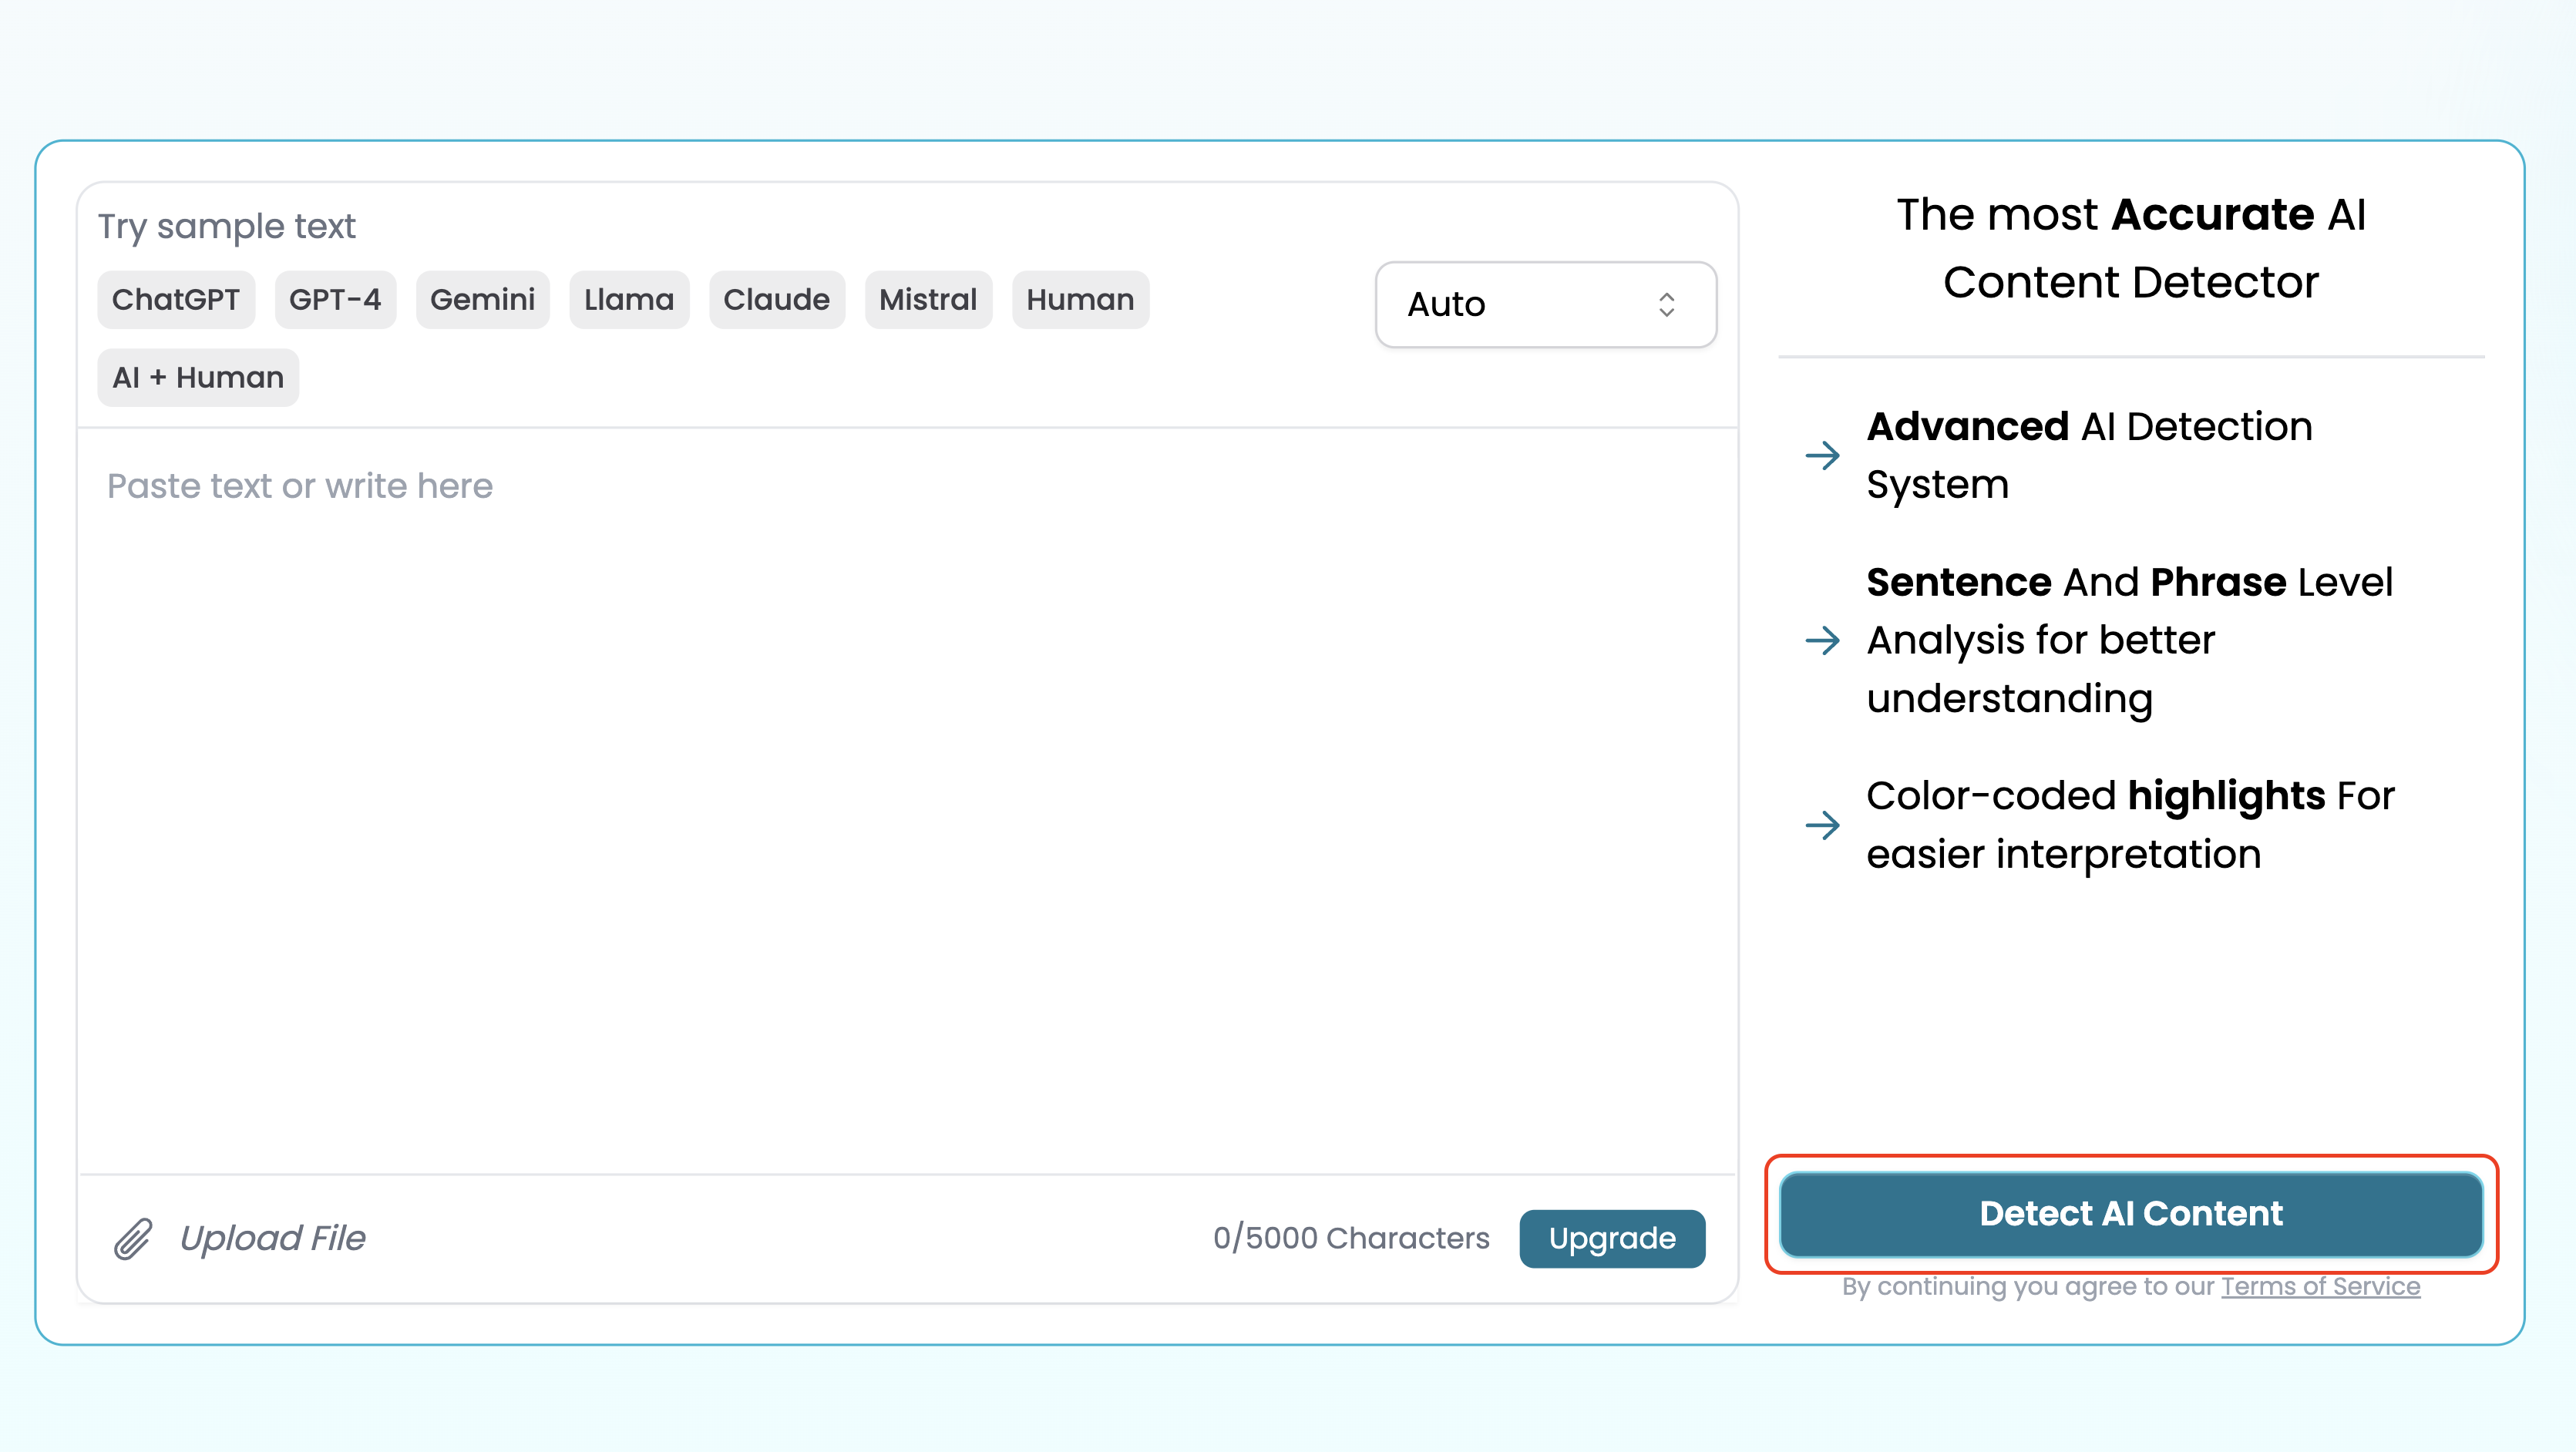Open the Auto mode dropdown
Screen dimensions: 2576x1452
point(1546,304)
